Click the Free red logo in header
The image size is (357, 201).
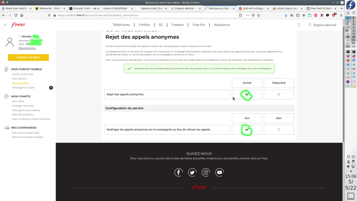tap(18, 25)
